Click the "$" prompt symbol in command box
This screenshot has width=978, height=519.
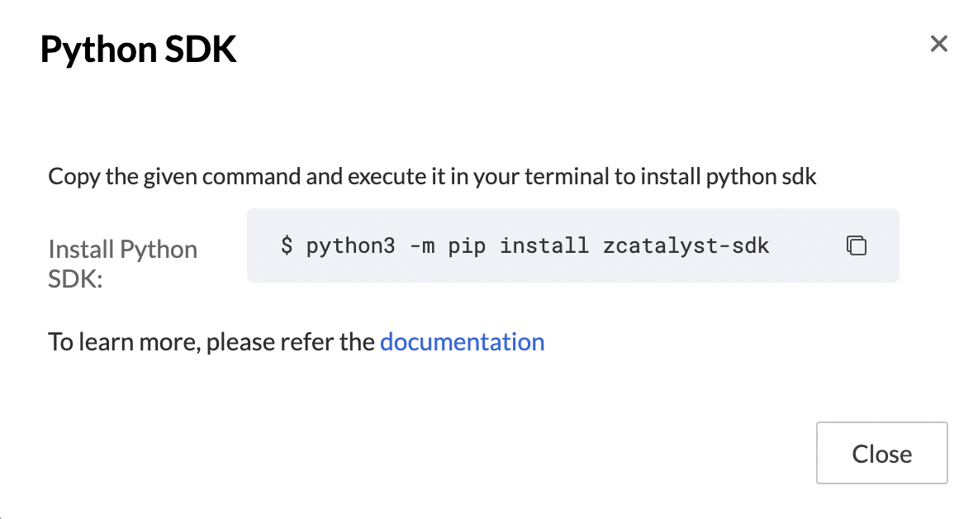tap(287, 245)
